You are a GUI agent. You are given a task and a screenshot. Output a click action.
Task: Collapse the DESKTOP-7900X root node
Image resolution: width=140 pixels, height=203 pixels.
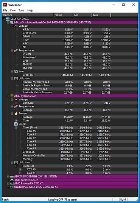pos(4,19)
